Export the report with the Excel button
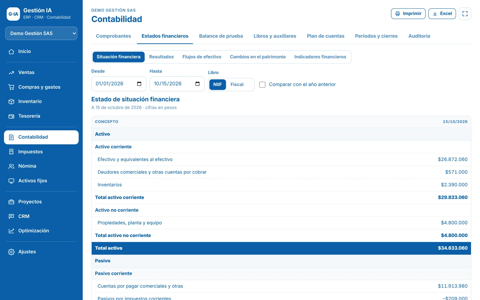Screen dimensions: 480x300 point(442,14)
